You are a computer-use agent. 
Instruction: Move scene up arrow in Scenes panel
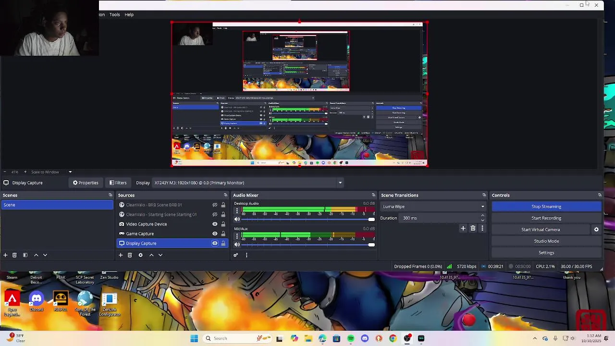[36, 255]
